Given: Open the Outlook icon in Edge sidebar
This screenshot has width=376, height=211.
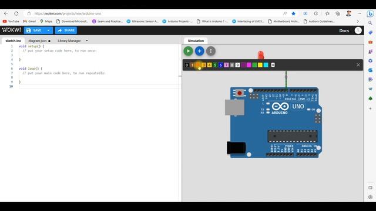Looking at the screenshot, I should [370, 70].
